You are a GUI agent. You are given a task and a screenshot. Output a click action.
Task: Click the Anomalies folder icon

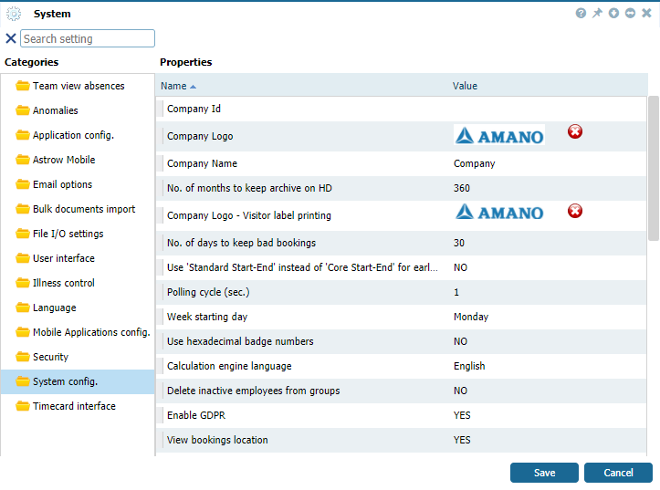pos(22,110)
